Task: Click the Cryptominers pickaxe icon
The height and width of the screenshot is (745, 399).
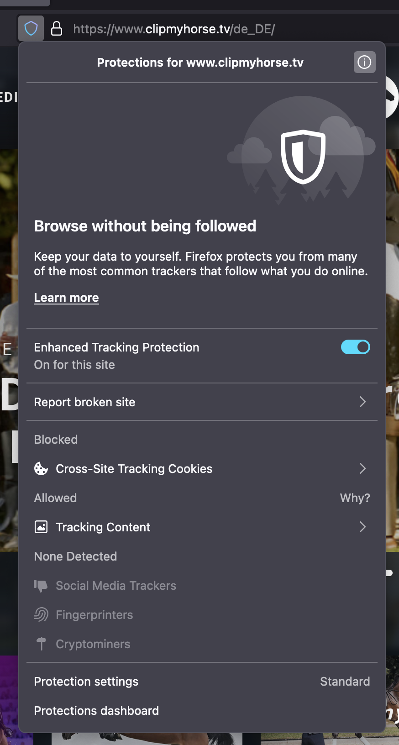Action: (41, 644)
